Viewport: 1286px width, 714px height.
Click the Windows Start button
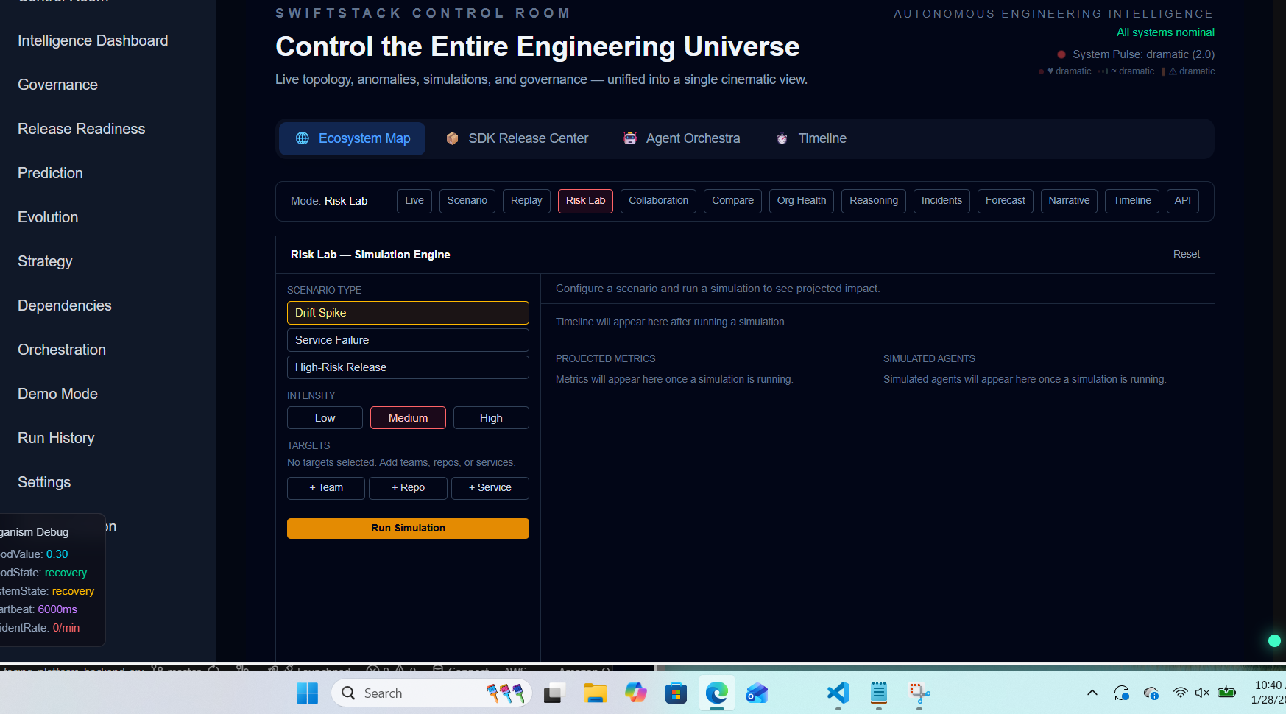(307, 693)
